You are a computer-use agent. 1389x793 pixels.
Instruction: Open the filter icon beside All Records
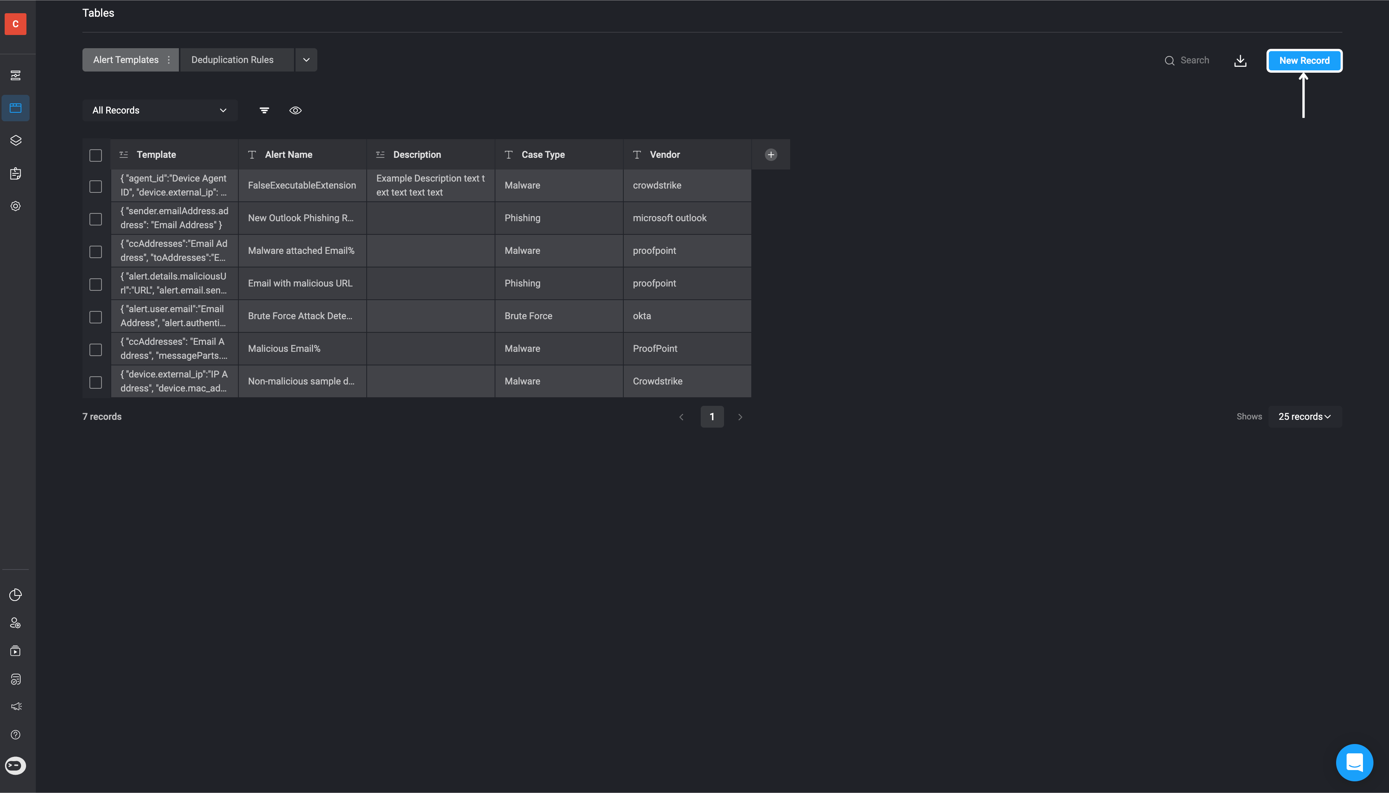coord(264,110)
